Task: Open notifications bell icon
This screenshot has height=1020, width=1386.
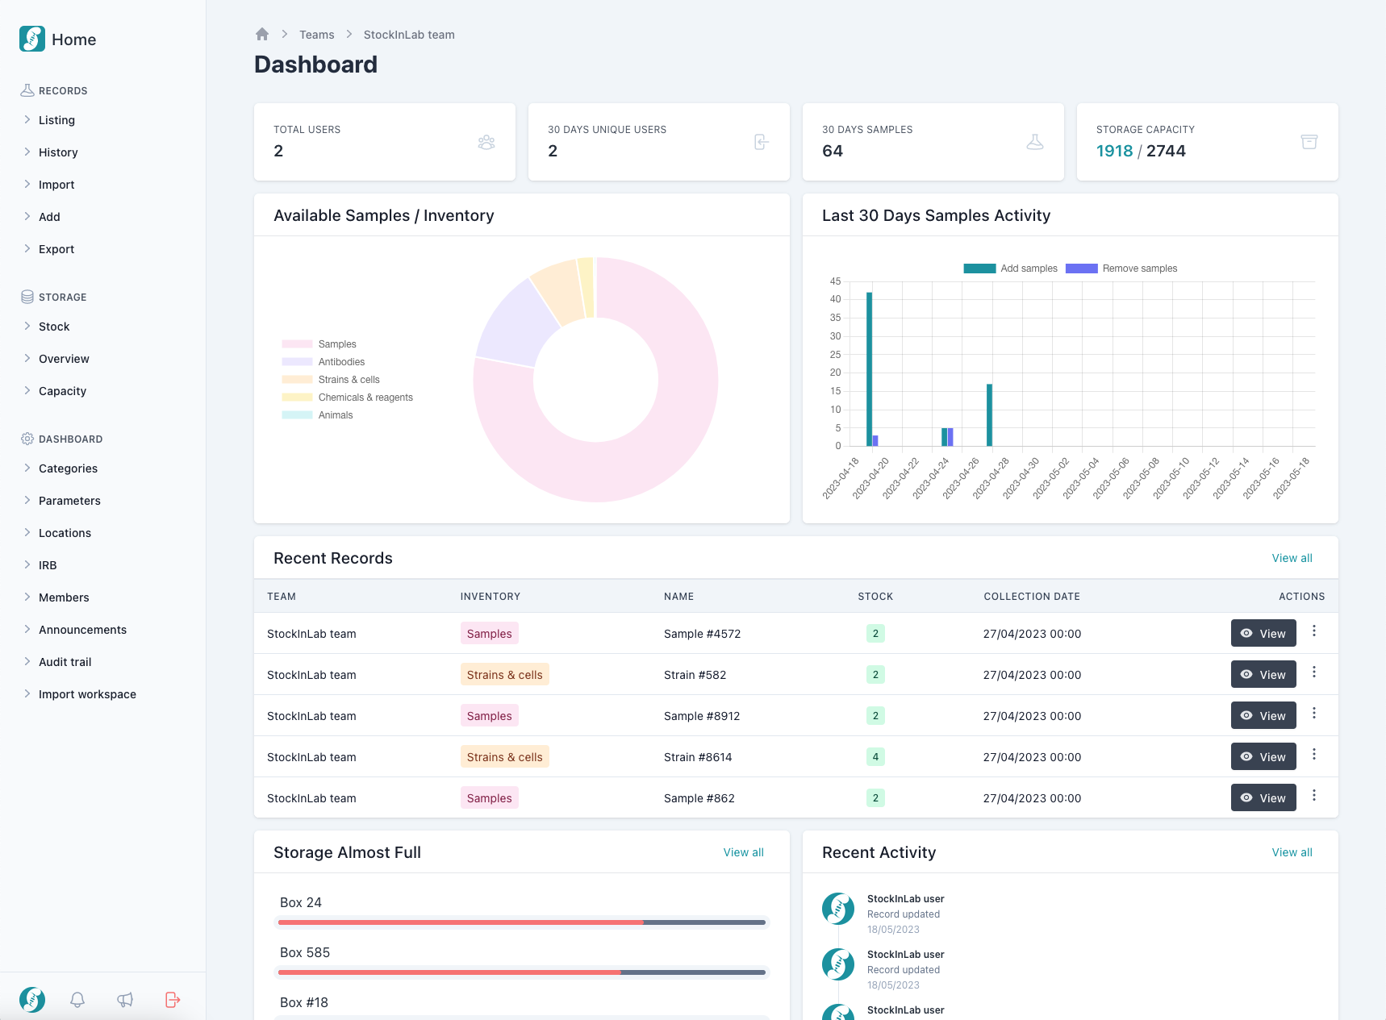Action: (x=77, y=1000)
